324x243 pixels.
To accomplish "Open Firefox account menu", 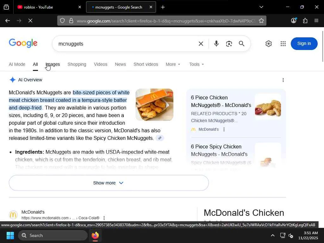I will (294, 21).
